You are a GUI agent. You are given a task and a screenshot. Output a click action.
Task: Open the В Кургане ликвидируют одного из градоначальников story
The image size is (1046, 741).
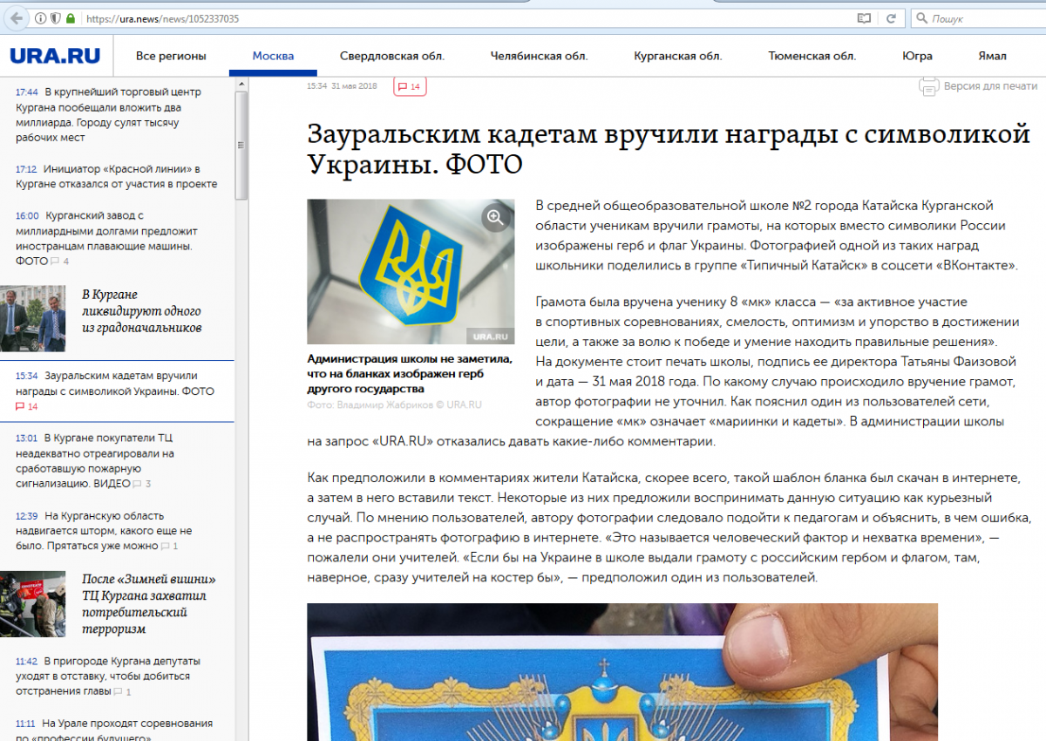[141, 310]
